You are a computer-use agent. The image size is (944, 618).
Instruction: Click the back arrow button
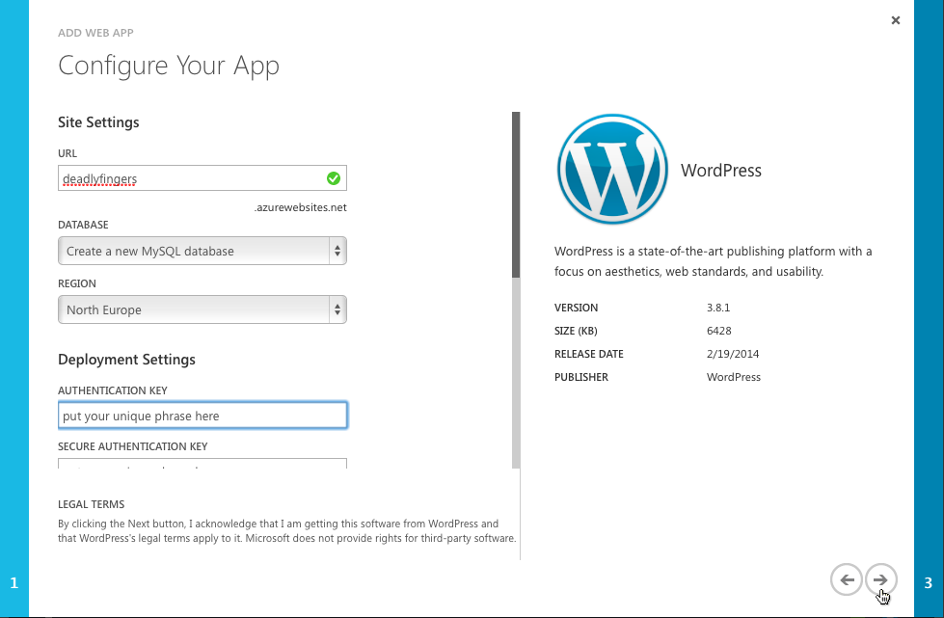(x=846, y=579)
